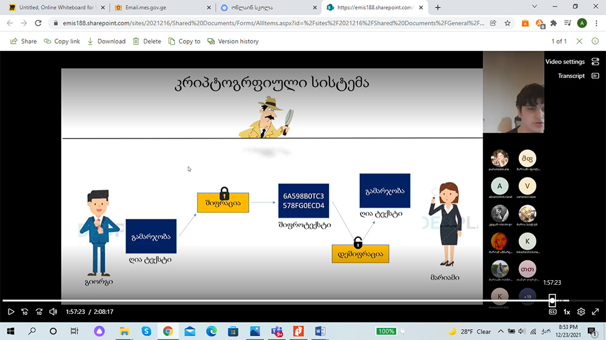
Task: Download the video file
Action: point(106,41)
